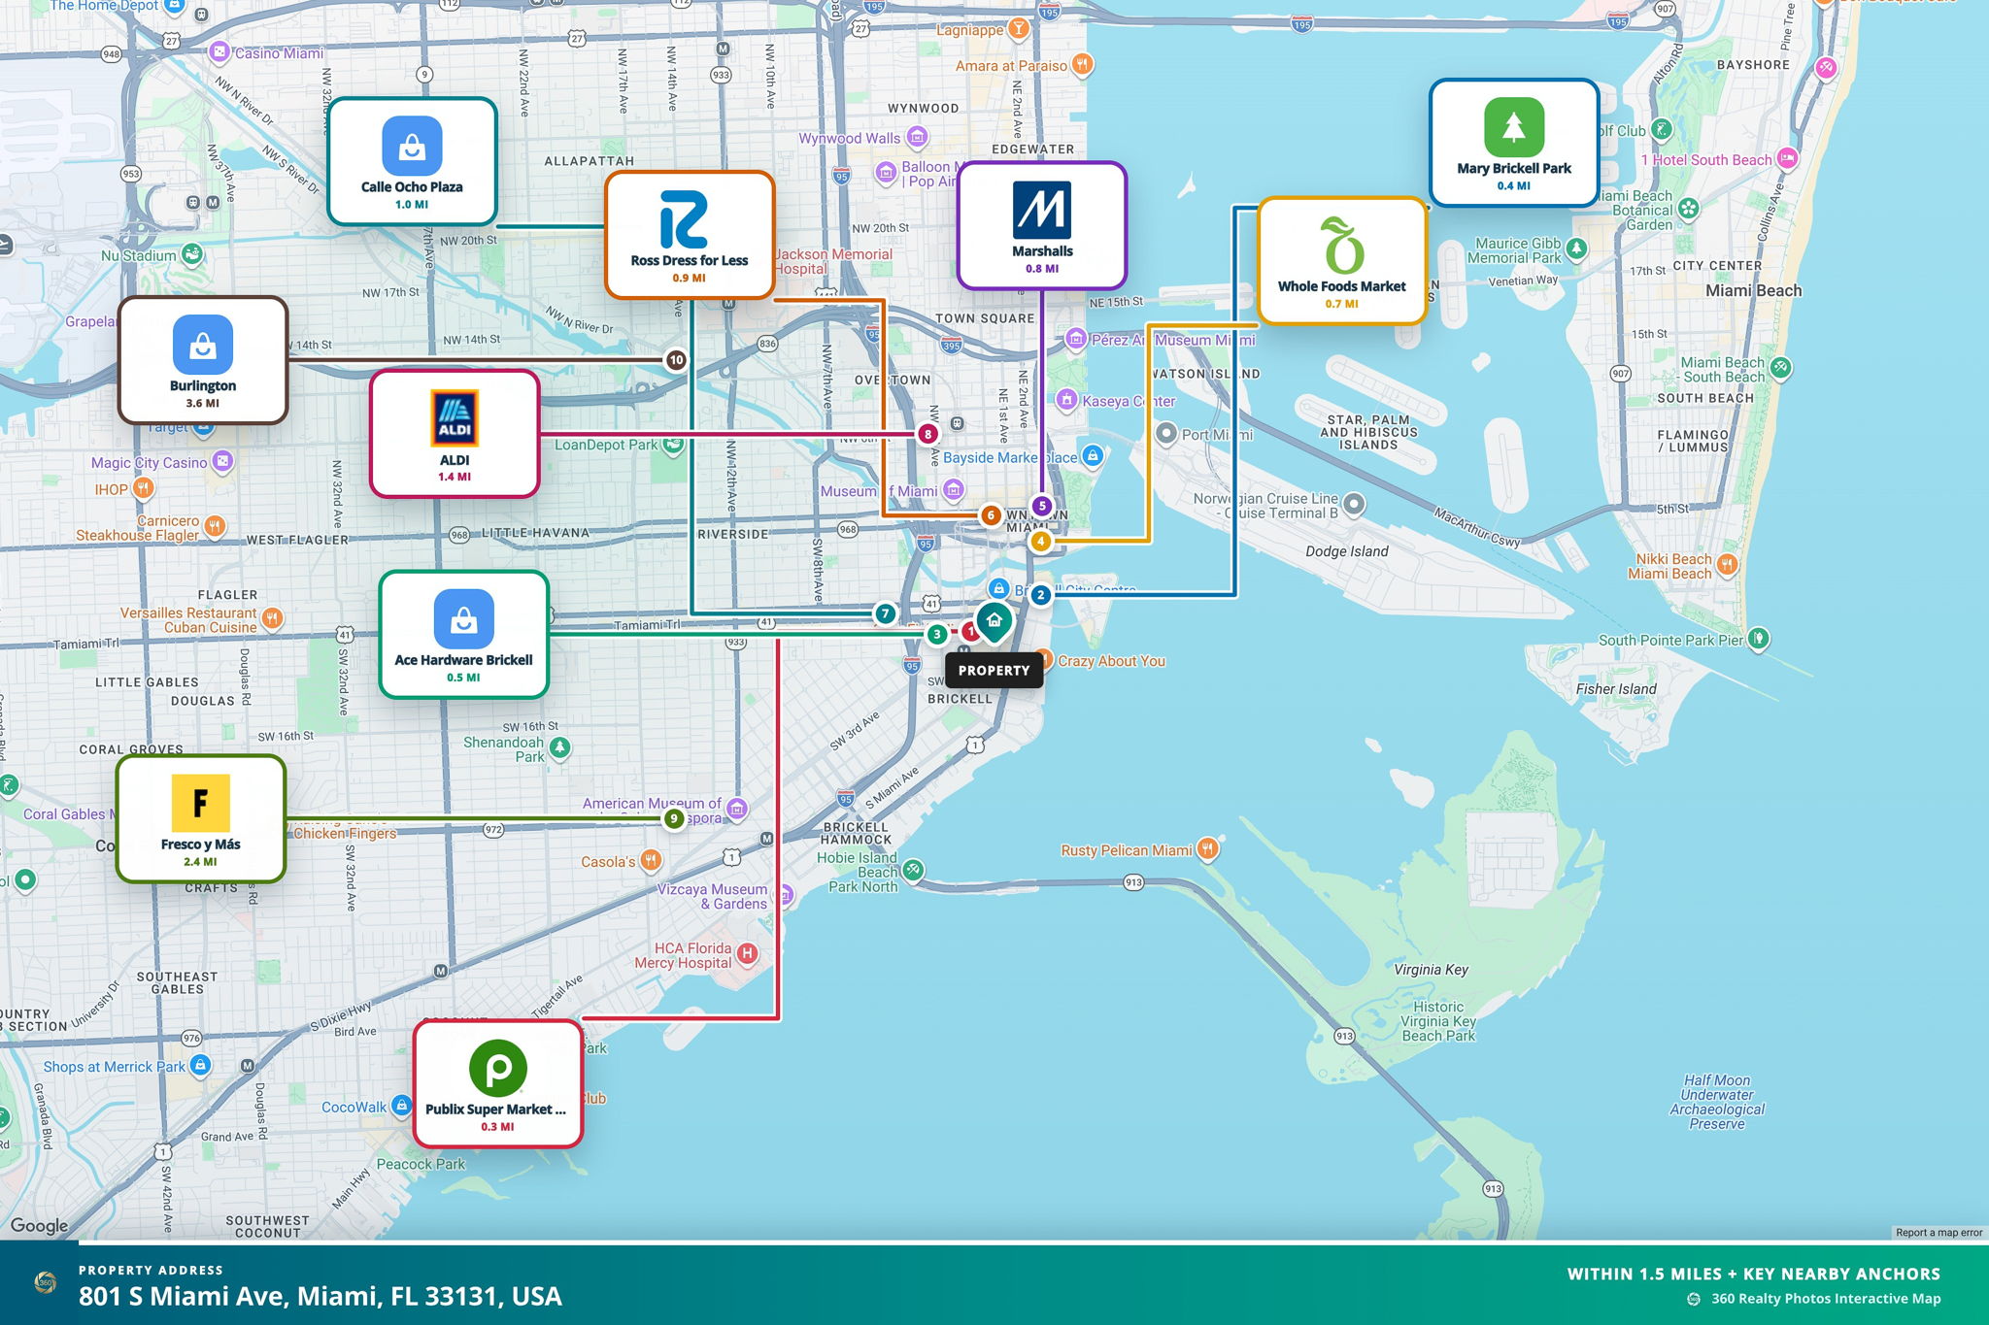Select the Ross Dress for Less card
The image size is (1989, 1325).
[x=690, y=235]
